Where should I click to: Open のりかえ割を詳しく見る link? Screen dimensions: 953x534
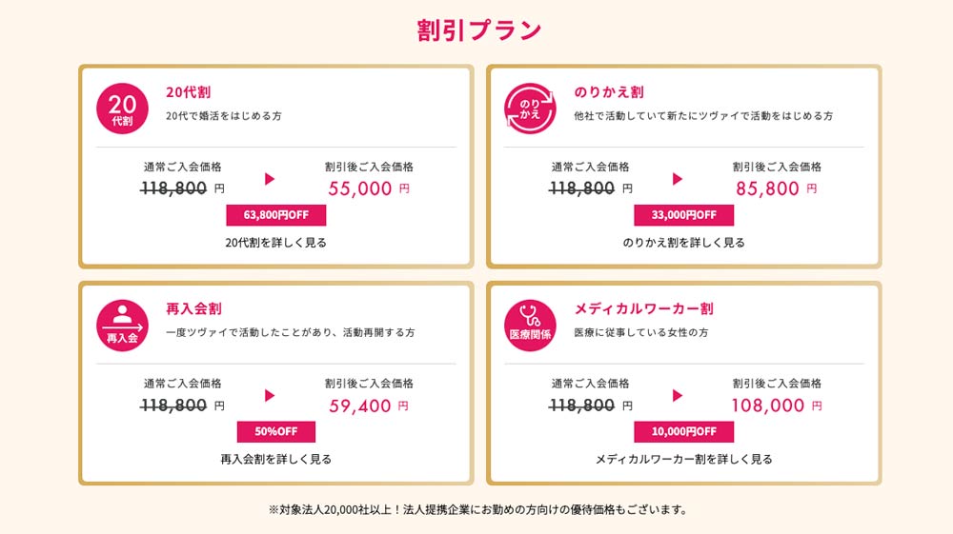(683, 243)
